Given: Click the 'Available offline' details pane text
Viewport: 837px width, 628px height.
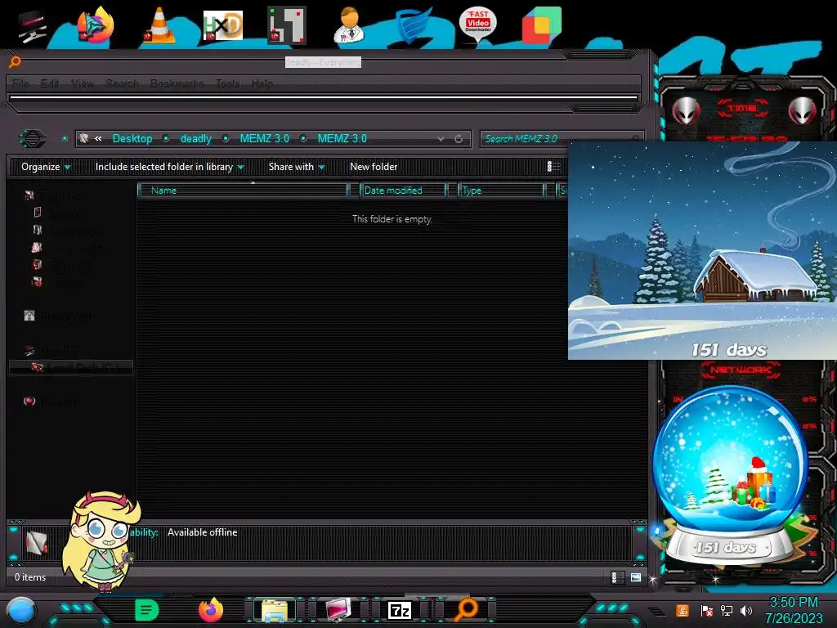Looking at the screenshot, I should pos(203,532).
